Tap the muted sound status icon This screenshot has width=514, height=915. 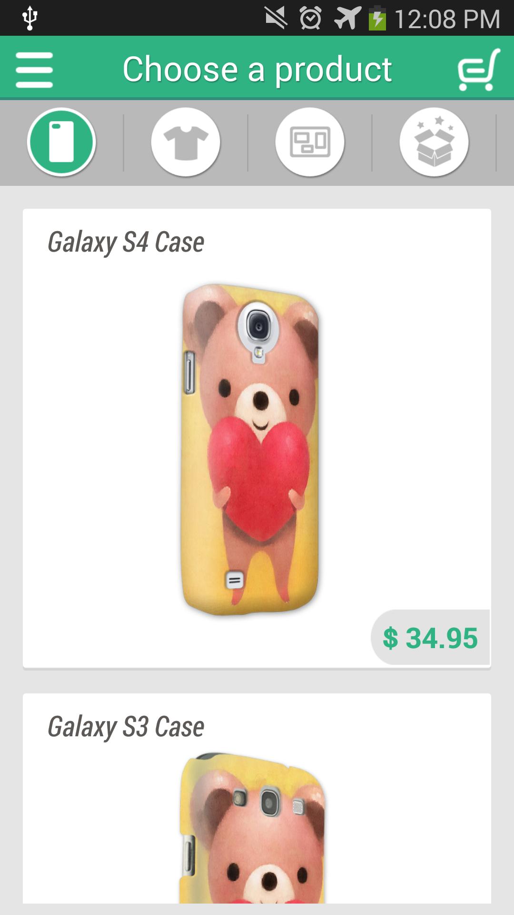(x=276, y=18)
